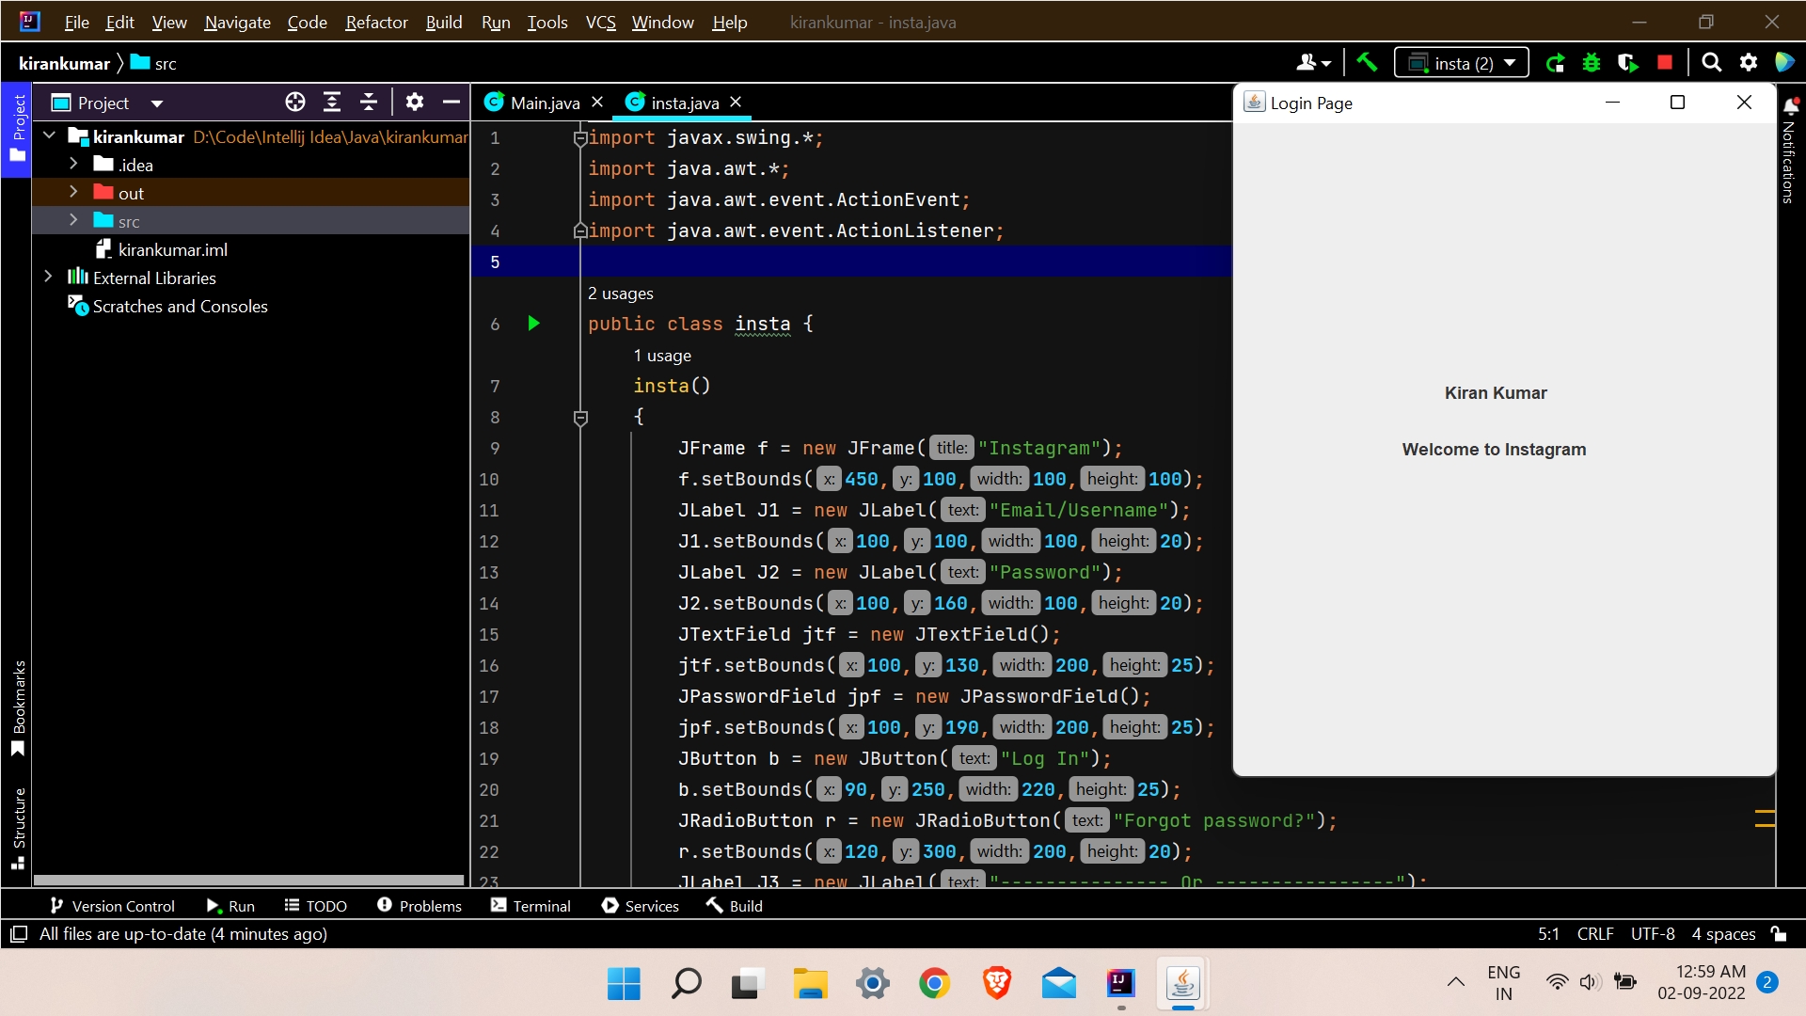
Task: Open the insta (2) run configuration dropdown
Action: (1462, 63)
